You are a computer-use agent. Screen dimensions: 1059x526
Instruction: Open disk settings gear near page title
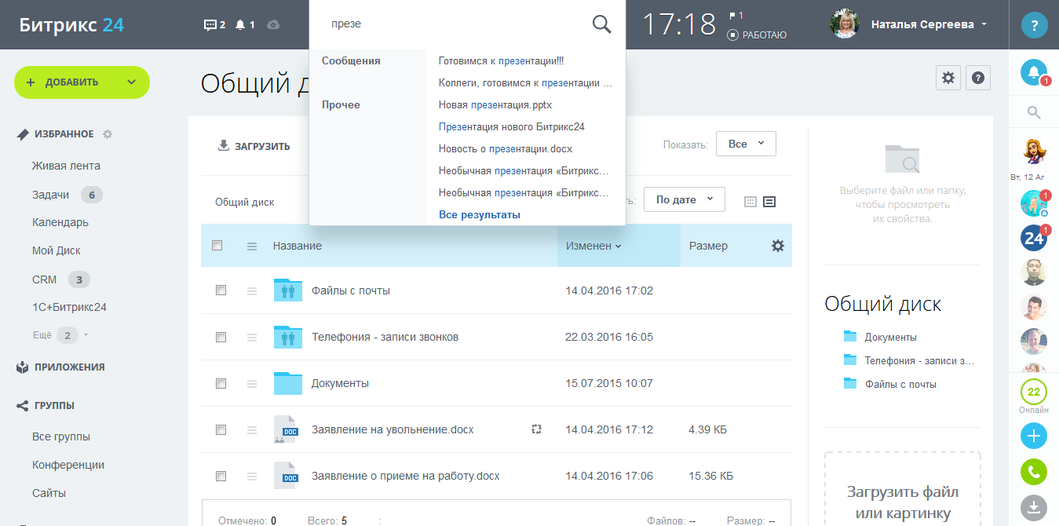pos(948,78)
